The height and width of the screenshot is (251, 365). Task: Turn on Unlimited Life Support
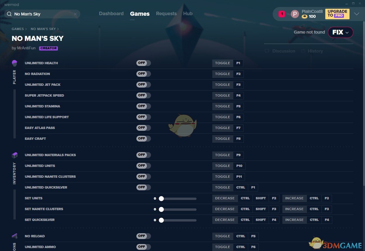(x=144, y=117)
